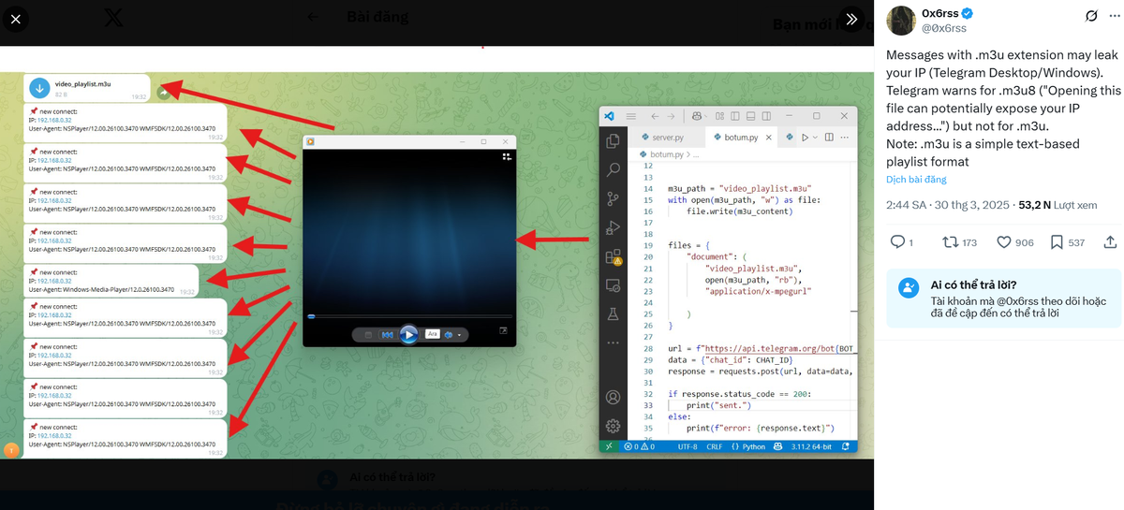Open the 0x6rss profile avatar
The width and height of the screenshot is (1124, 510).
901,21
